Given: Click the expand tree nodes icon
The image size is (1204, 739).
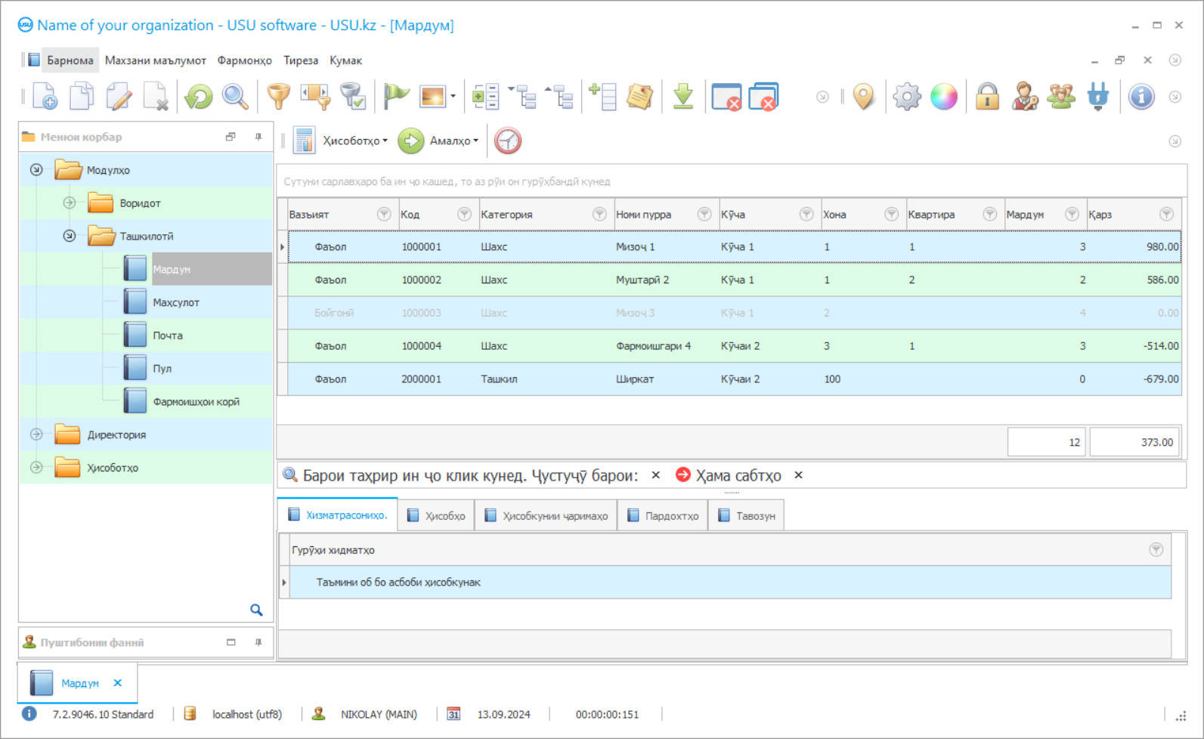Looking at the screenshot, I should pos(522,97).
